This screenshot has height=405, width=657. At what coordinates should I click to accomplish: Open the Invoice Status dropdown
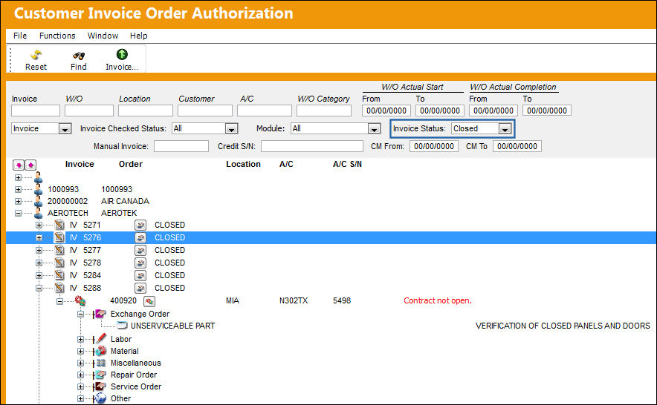[505, 129]
